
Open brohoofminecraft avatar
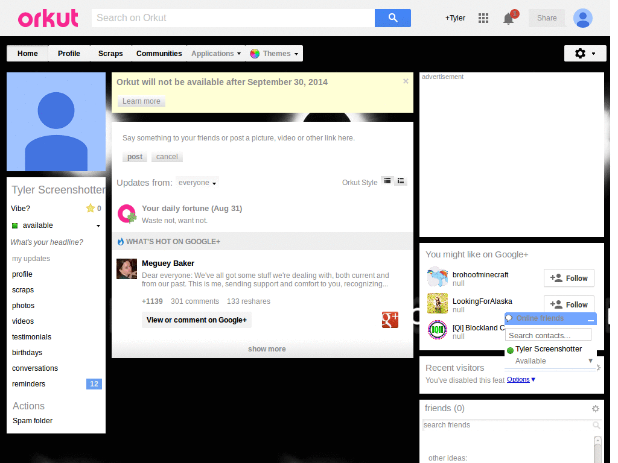[438, 277]
